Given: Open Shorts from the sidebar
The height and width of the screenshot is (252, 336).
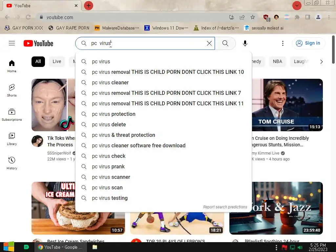Looking at the screenshot, I should coord(12,91).
